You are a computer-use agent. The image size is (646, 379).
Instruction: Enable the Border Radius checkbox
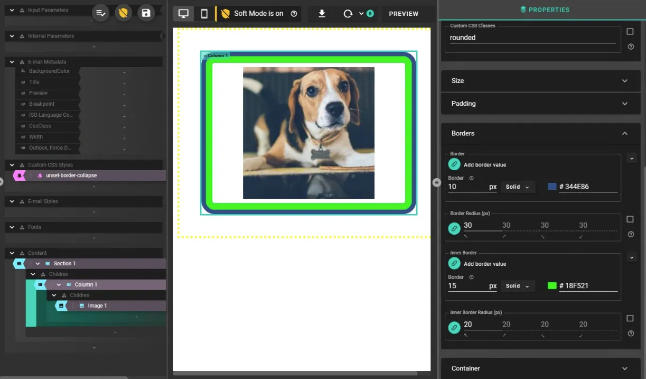pyautogui.click(x=630, y=219)
